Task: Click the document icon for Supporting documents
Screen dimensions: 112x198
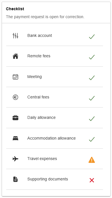Action: (x=16, y=179)
